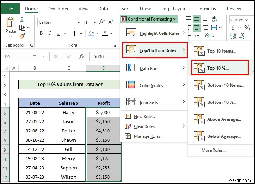Viewport: 255px width, 184px height.
Task: Click the Format Painter brush icon
Action: click(x=22, y=36)
